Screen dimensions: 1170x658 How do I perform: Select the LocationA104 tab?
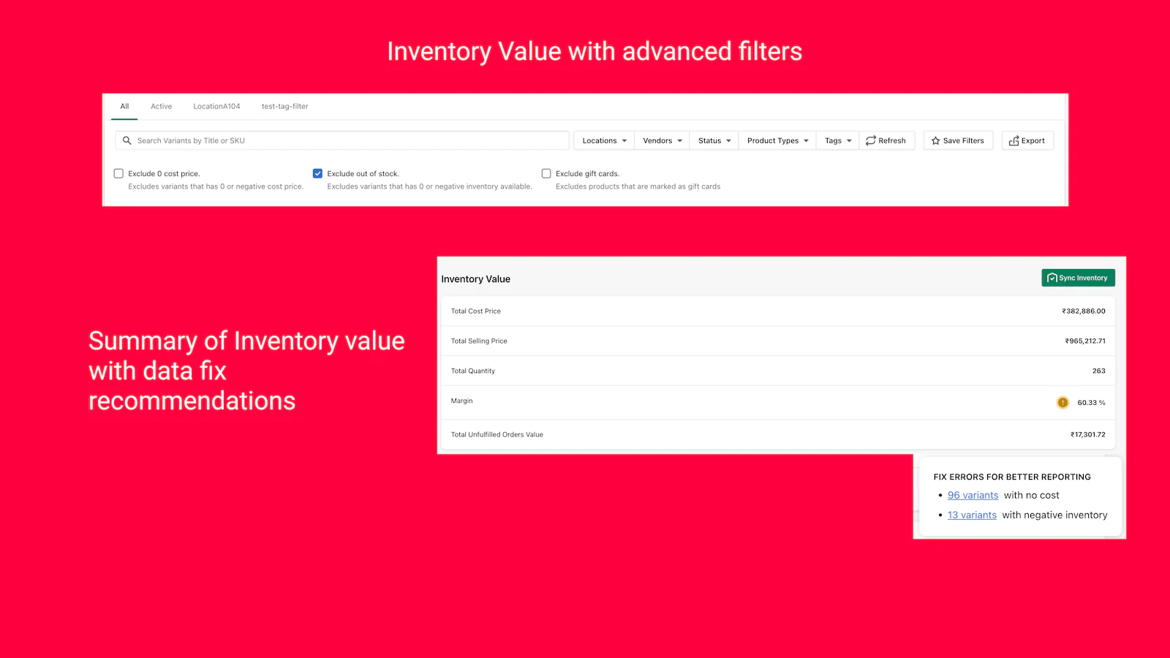(x=216, y=106)
